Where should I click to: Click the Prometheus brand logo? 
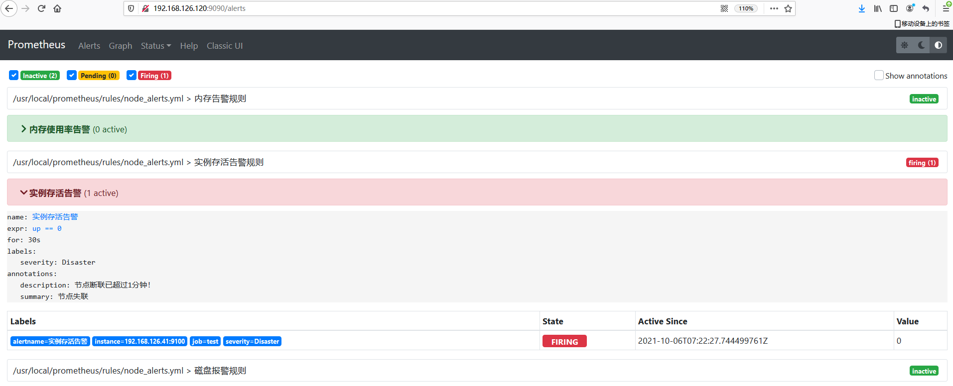point(36,45)
